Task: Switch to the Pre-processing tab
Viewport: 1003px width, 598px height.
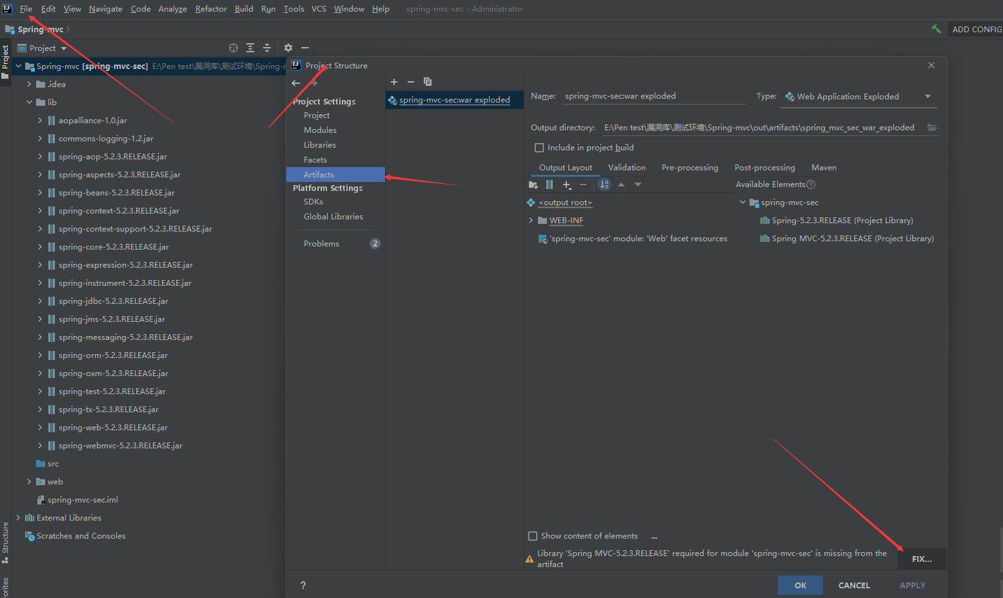Action: 690,168
